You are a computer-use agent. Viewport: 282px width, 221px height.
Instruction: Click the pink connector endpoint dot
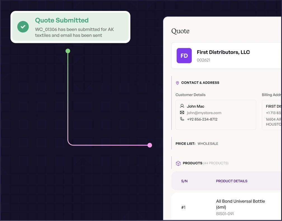(150, 145)
